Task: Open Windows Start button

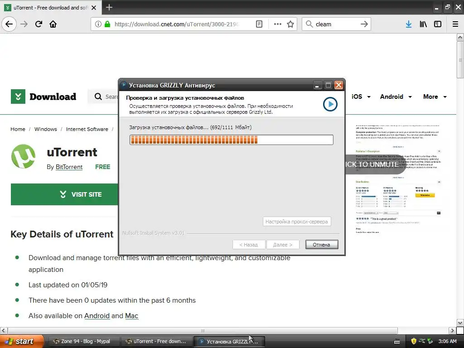Action: coord(22,341)
